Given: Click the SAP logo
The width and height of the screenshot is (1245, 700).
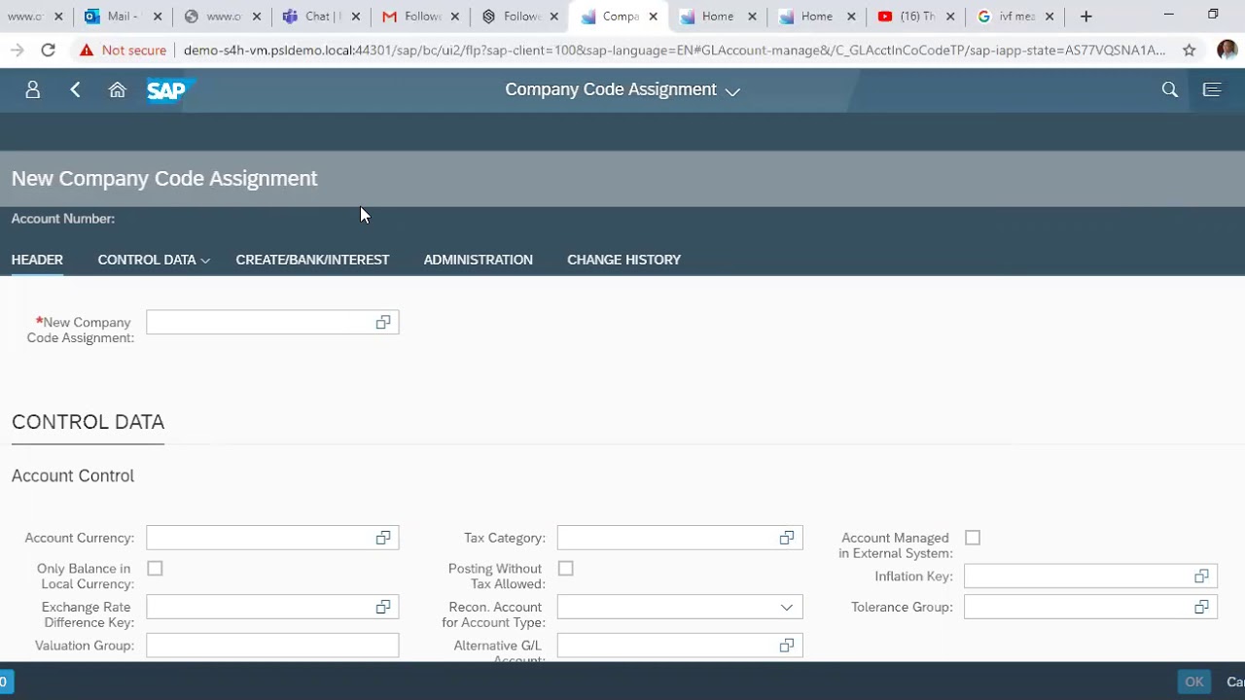Looking at the screenshot, I should [x=169, y=90].
